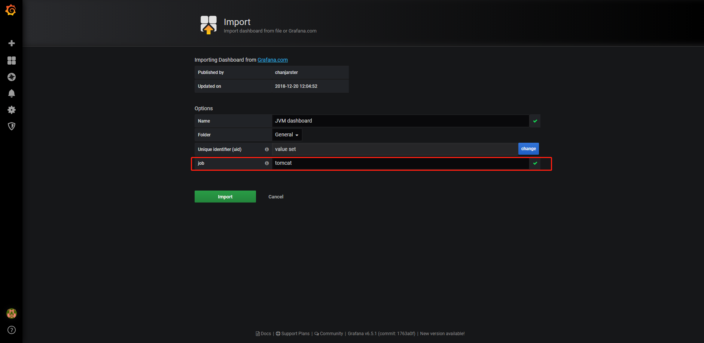Focus the job input containing tomcat
The image size is (704, 343).
click(400, 163)
